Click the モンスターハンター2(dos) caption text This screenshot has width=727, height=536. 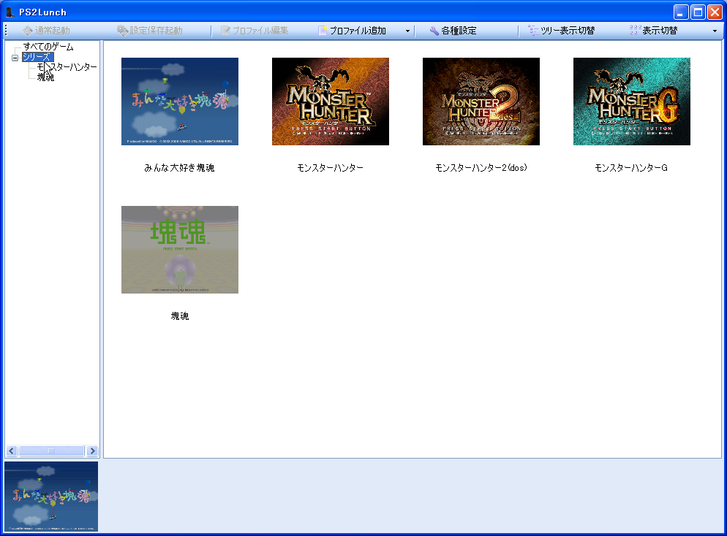point(481,168)
